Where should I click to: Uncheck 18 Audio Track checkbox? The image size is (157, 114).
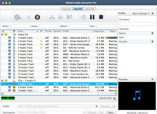(9, 77)
